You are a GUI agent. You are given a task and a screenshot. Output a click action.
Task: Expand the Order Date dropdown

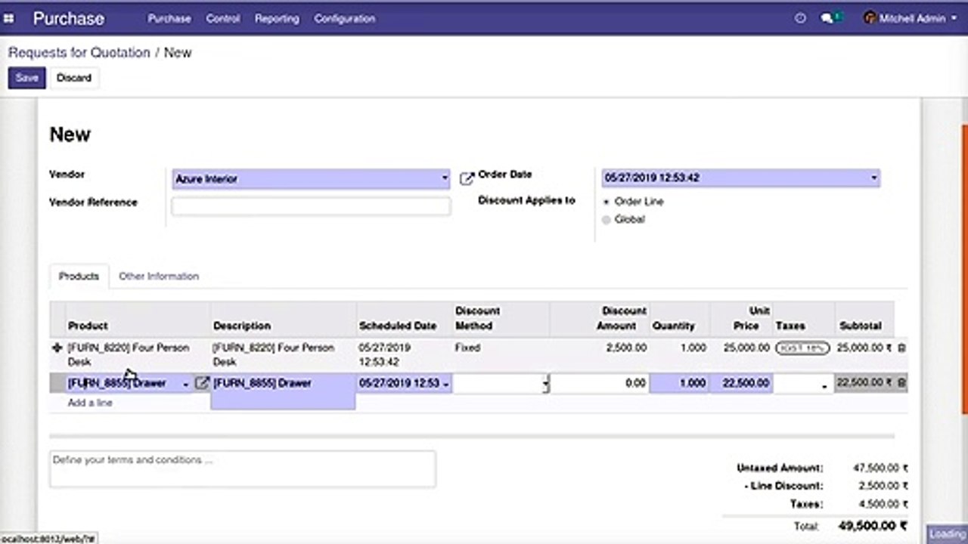pyautogui.click(x=874, y=178)
